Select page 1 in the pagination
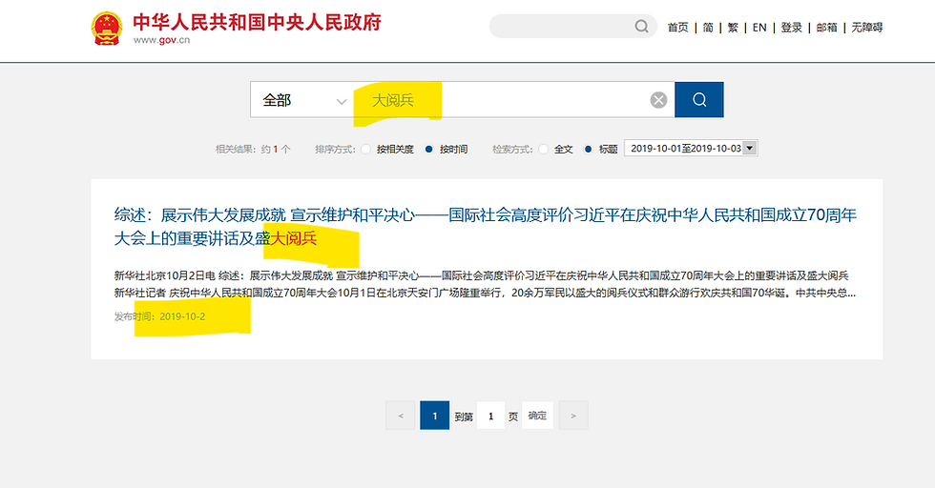This screenshot has width=935, height=488. 435,416
